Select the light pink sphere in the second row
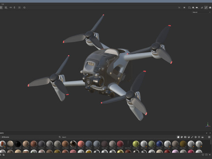 175,151
